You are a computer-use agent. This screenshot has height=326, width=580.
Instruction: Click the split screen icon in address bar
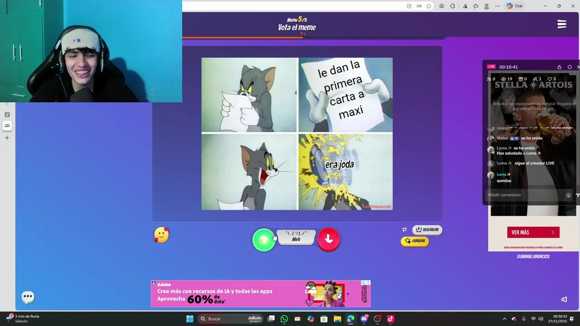[409, 6]
